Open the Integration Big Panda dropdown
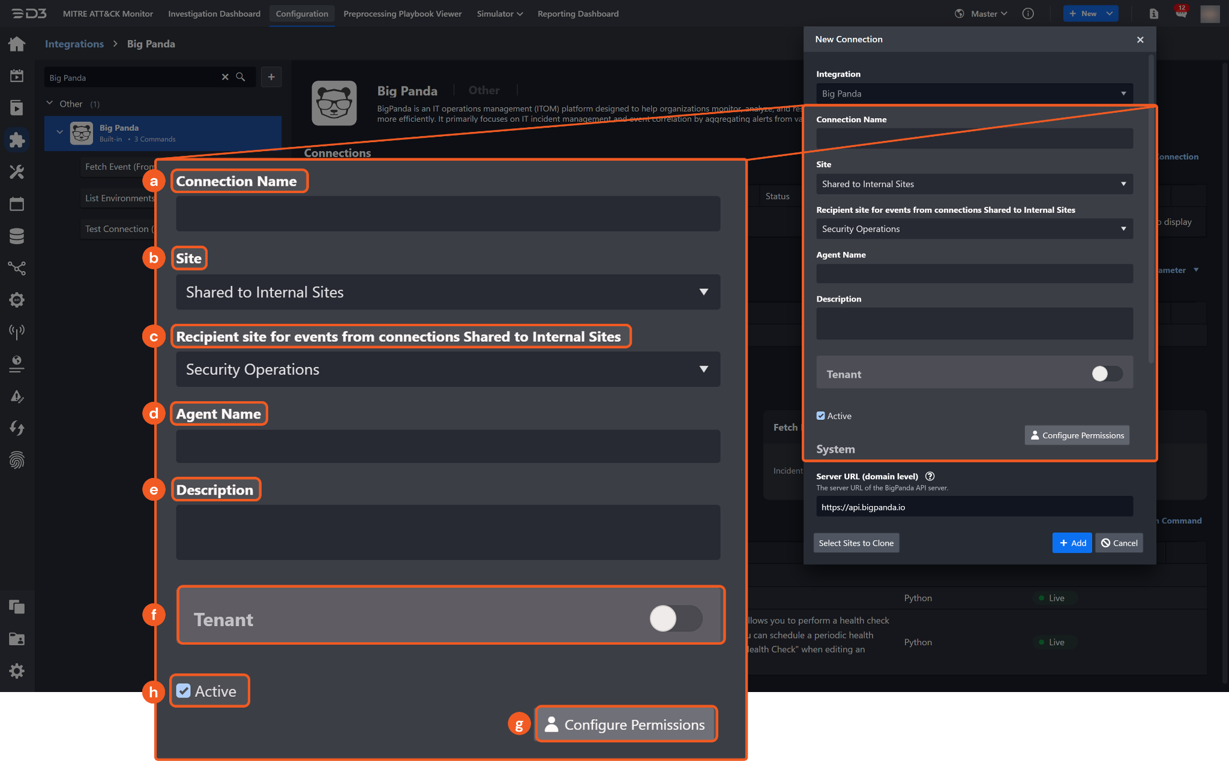Screen dimensions: 1229x761 pos(974,94)
